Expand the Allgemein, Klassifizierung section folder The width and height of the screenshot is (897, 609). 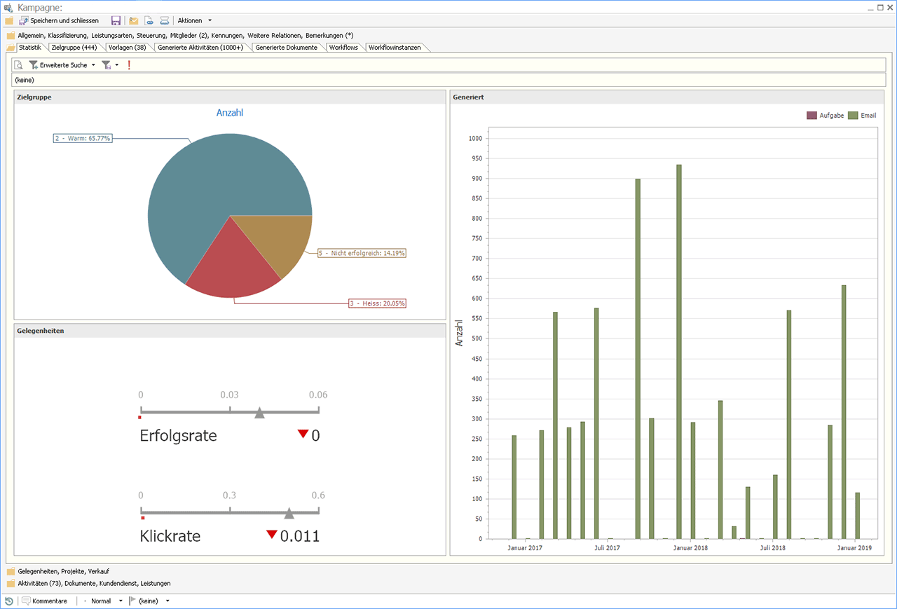point(11,35)
